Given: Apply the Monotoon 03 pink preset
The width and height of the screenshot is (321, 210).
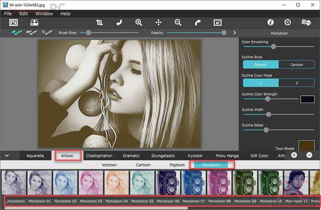Looking at the screenshot, I should [x=91, y=183].
